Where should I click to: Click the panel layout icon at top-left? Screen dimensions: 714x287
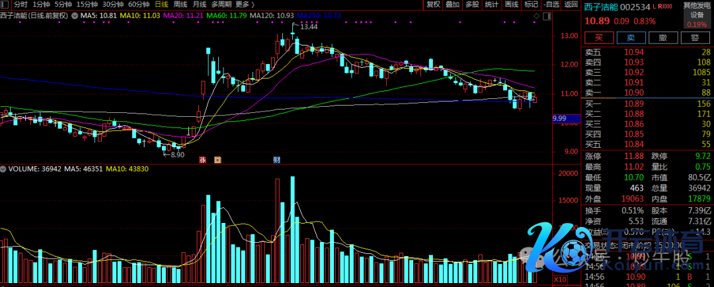(x=6, y=4)
